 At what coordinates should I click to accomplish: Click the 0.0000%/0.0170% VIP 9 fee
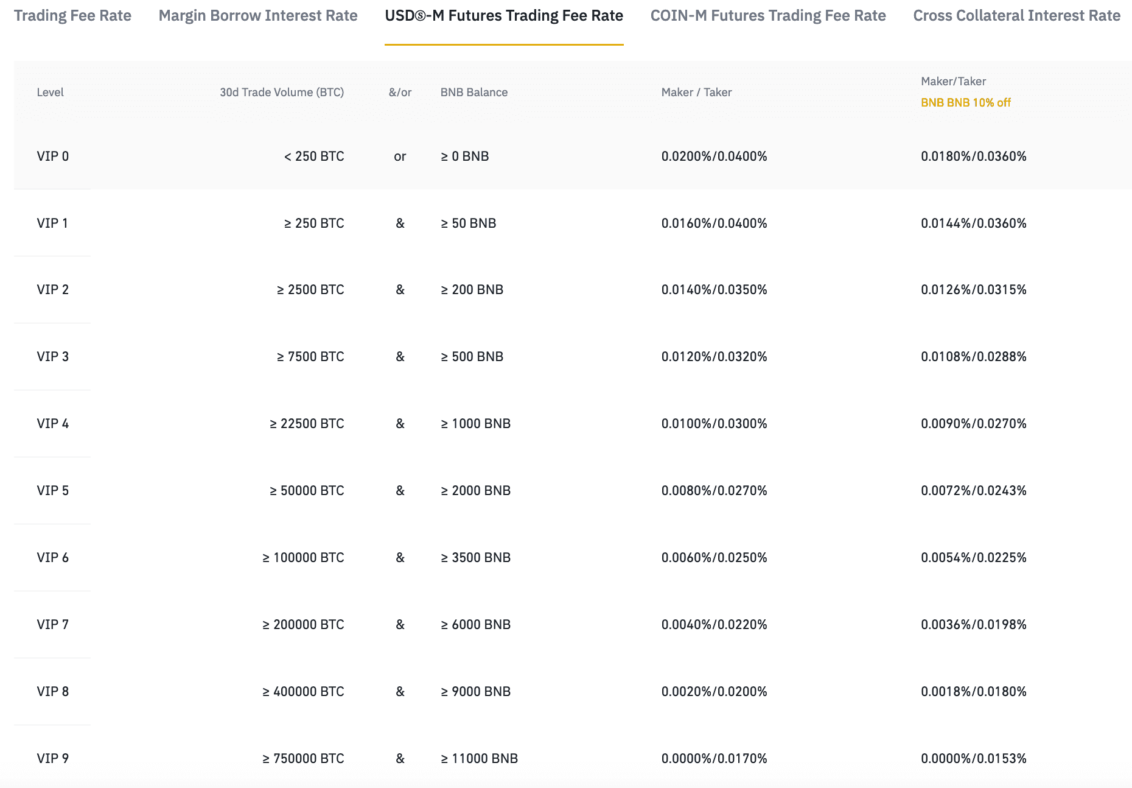point(714,759)
